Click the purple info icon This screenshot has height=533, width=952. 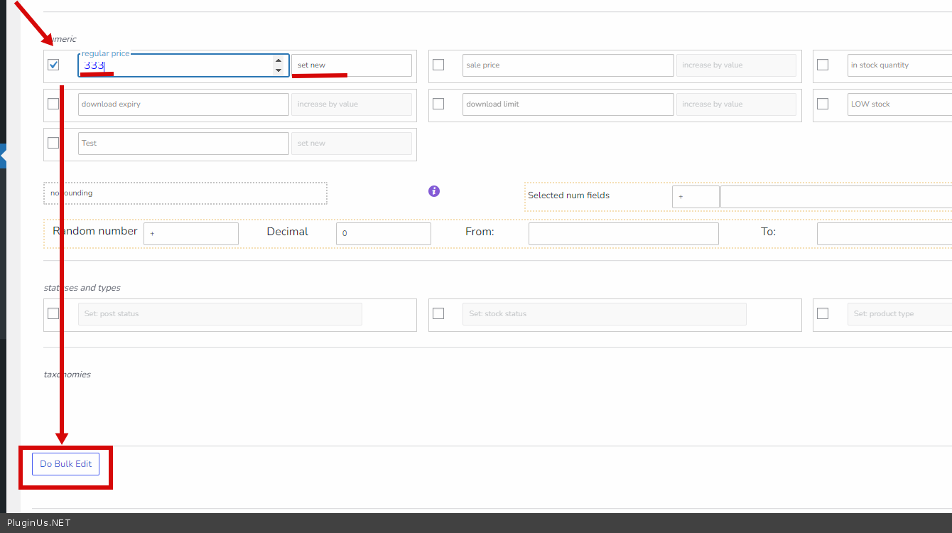[x=434, y=191]
